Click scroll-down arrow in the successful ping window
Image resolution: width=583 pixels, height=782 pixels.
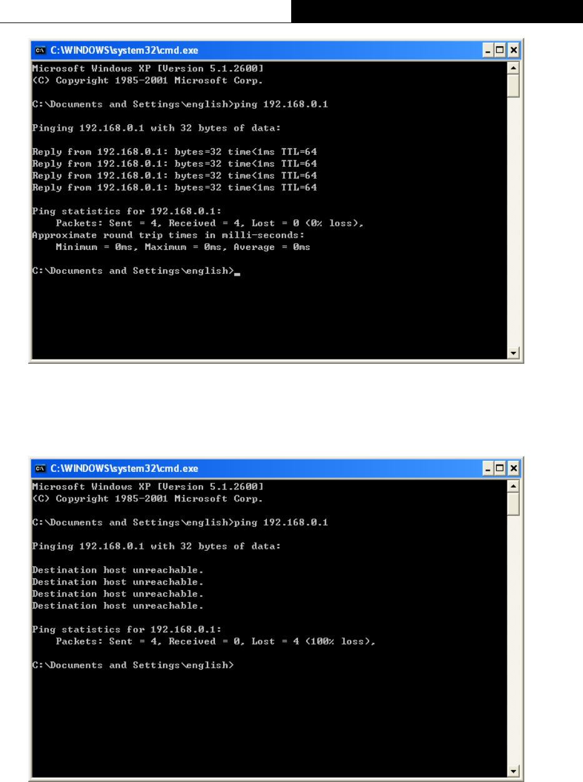coord(514,353)
